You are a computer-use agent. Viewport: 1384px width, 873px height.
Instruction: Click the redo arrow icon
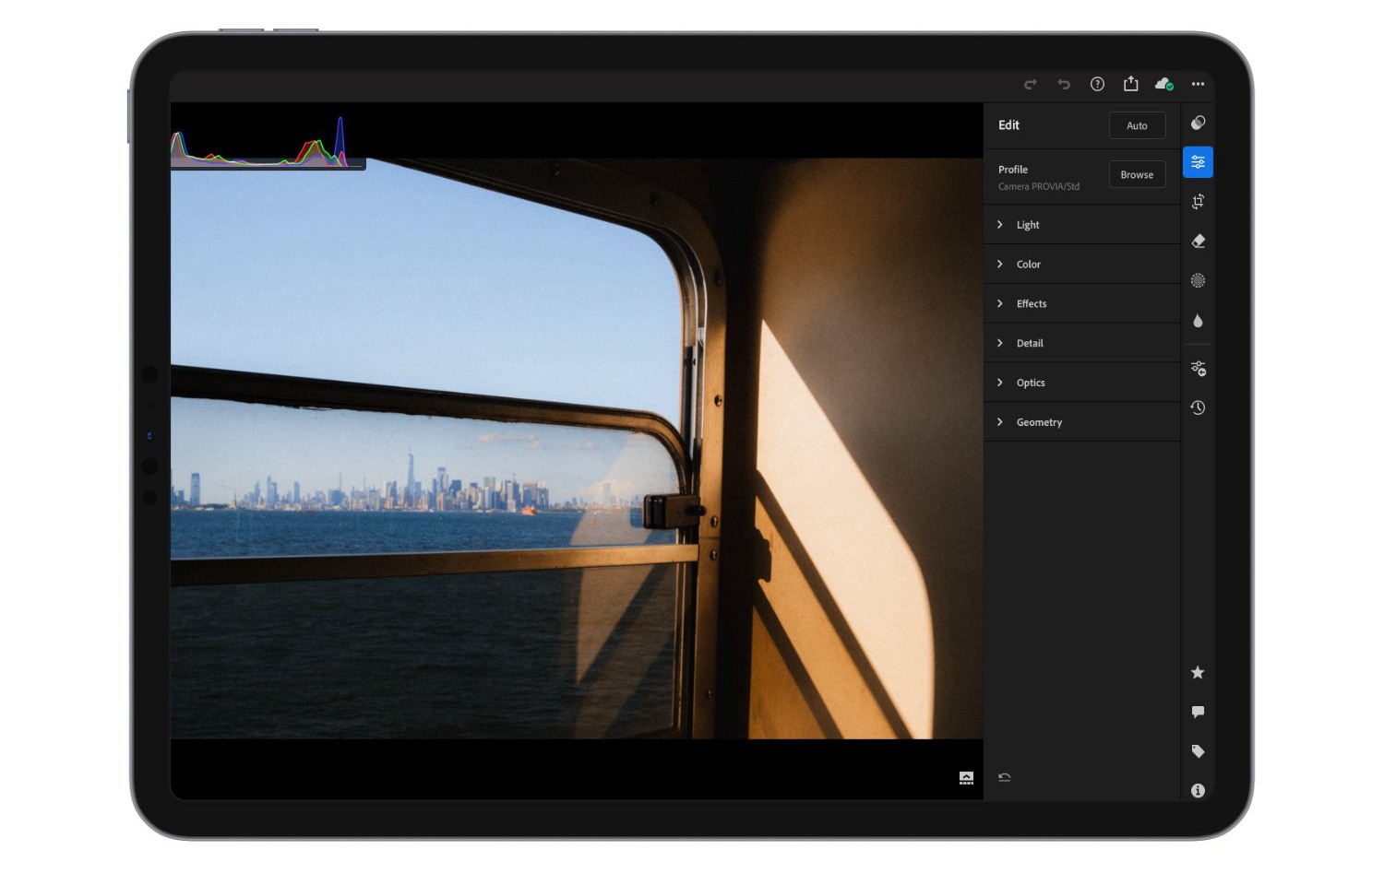pos(1030,84)
